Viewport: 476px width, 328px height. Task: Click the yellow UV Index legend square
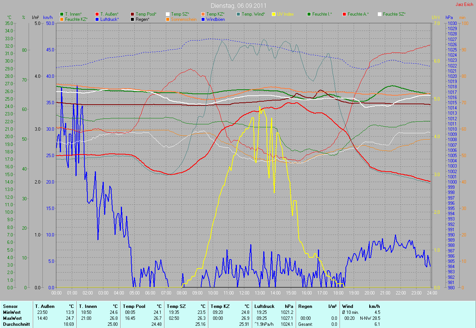[x=274, y=14]
